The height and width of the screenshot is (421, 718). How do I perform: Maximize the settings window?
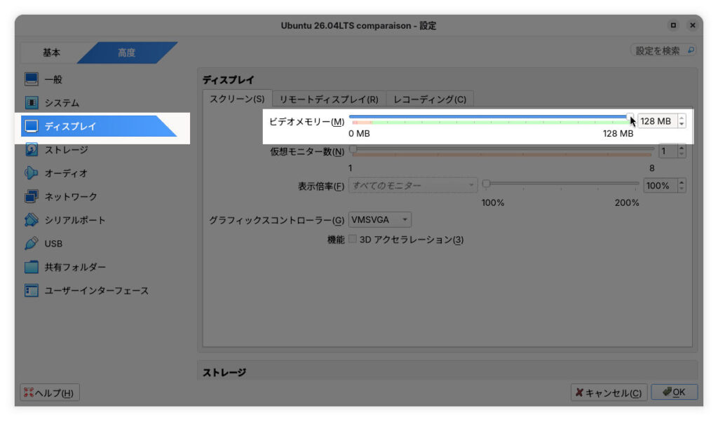point(673,25)
